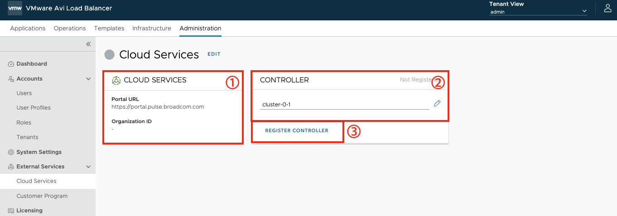The image size is (617, 216).
Task: Edit controller name with pencil icon
Action: pos(437,103)
